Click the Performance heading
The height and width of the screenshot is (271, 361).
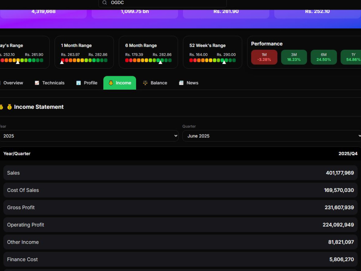pyautogui.click(x=267, y=44)
